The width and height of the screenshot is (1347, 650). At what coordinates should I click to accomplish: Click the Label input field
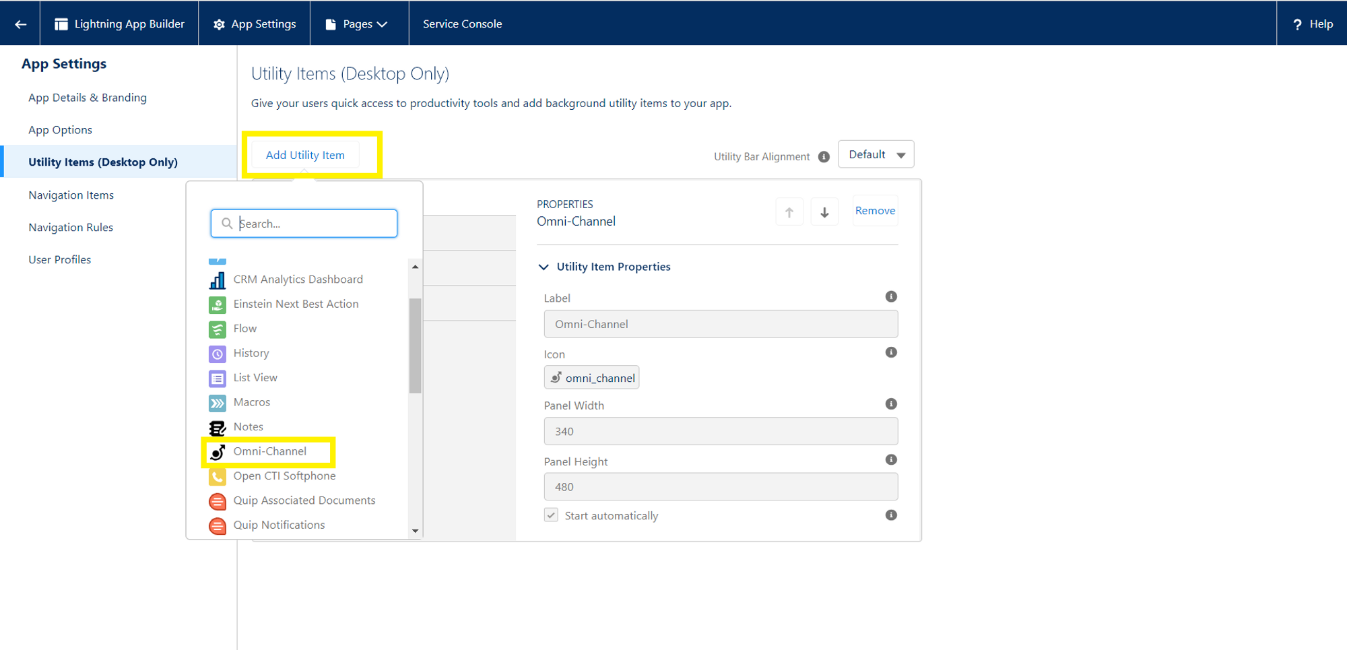(721, 324)
